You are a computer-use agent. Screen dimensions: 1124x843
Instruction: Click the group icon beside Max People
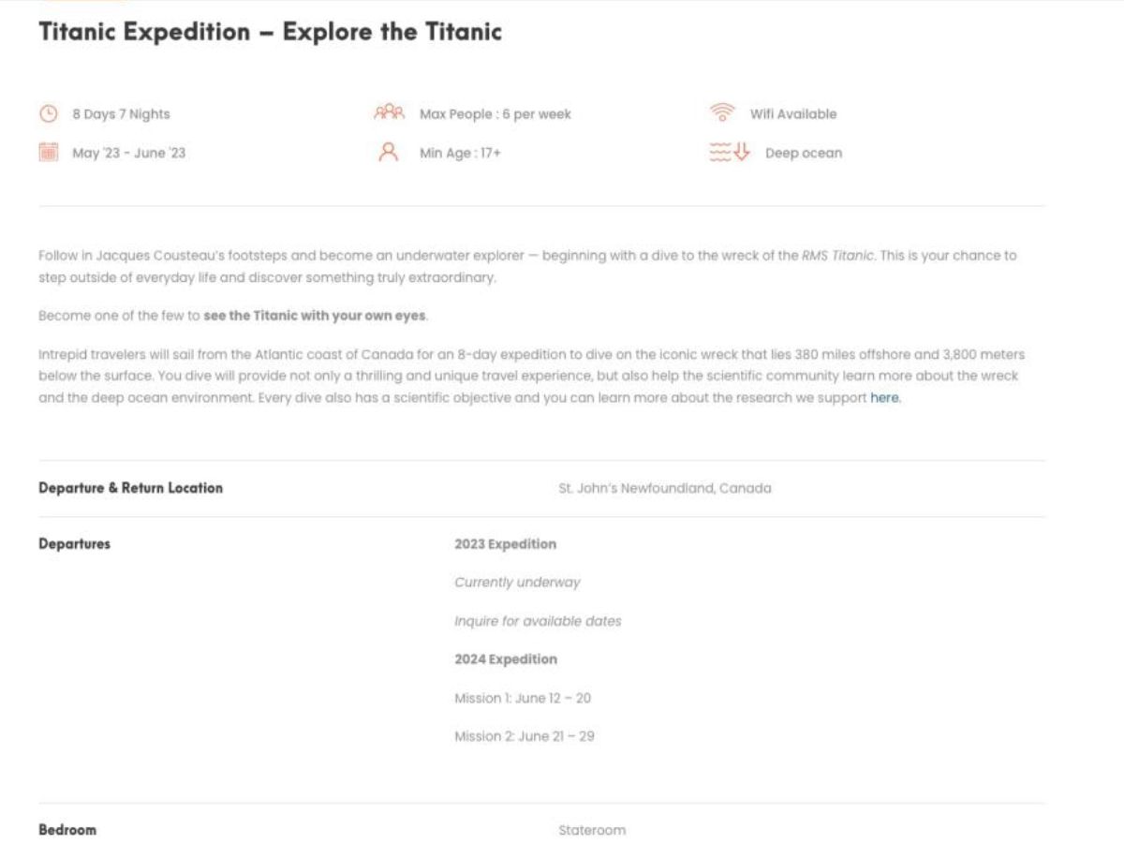click(389, 113)
